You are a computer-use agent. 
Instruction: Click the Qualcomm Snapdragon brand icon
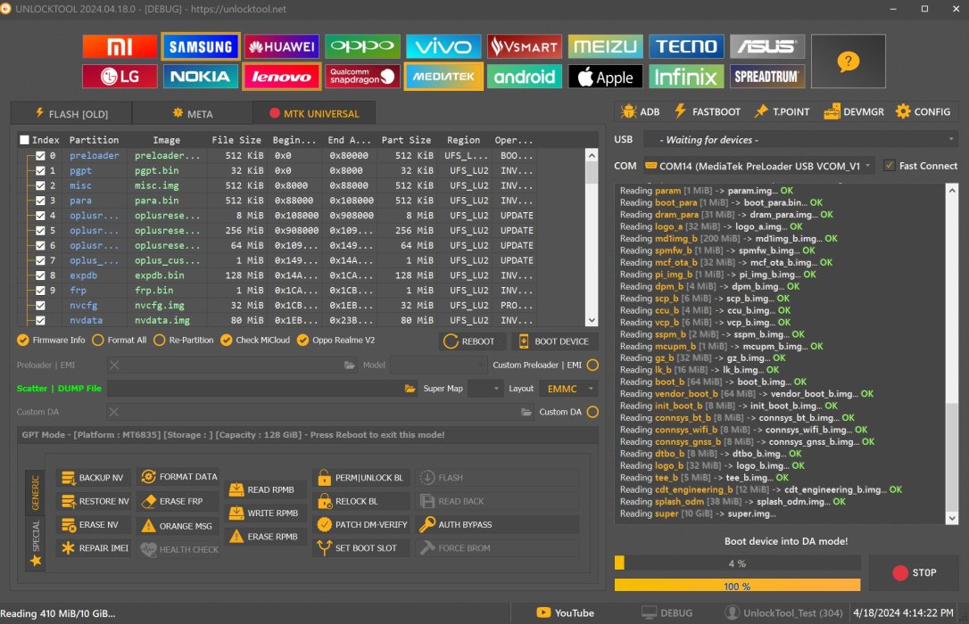362,77
